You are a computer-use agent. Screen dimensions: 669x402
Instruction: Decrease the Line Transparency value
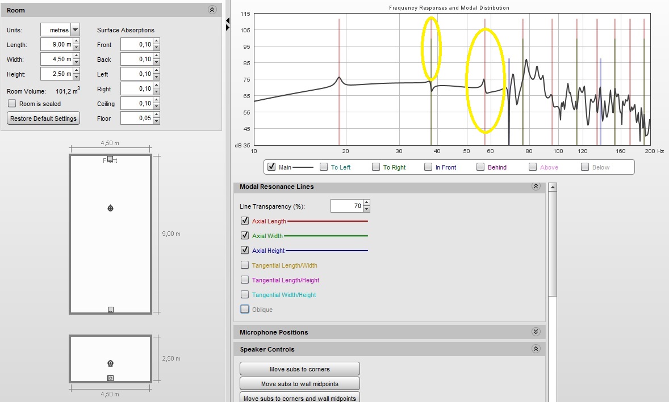366,209
